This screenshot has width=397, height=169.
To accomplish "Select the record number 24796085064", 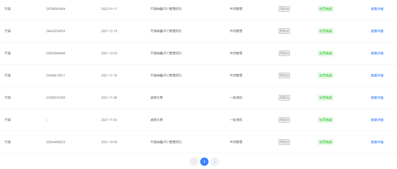I will pyautogui.click(x=56, y=9).
